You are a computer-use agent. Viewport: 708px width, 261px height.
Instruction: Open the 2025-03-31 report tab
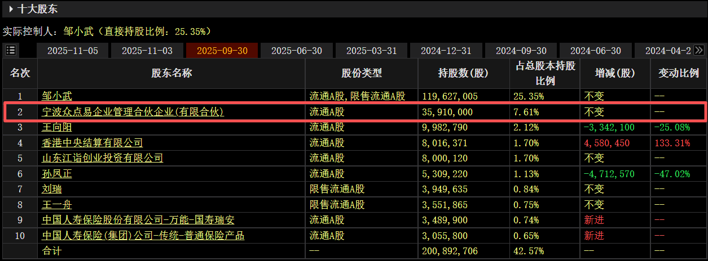[x=371, y=51]
